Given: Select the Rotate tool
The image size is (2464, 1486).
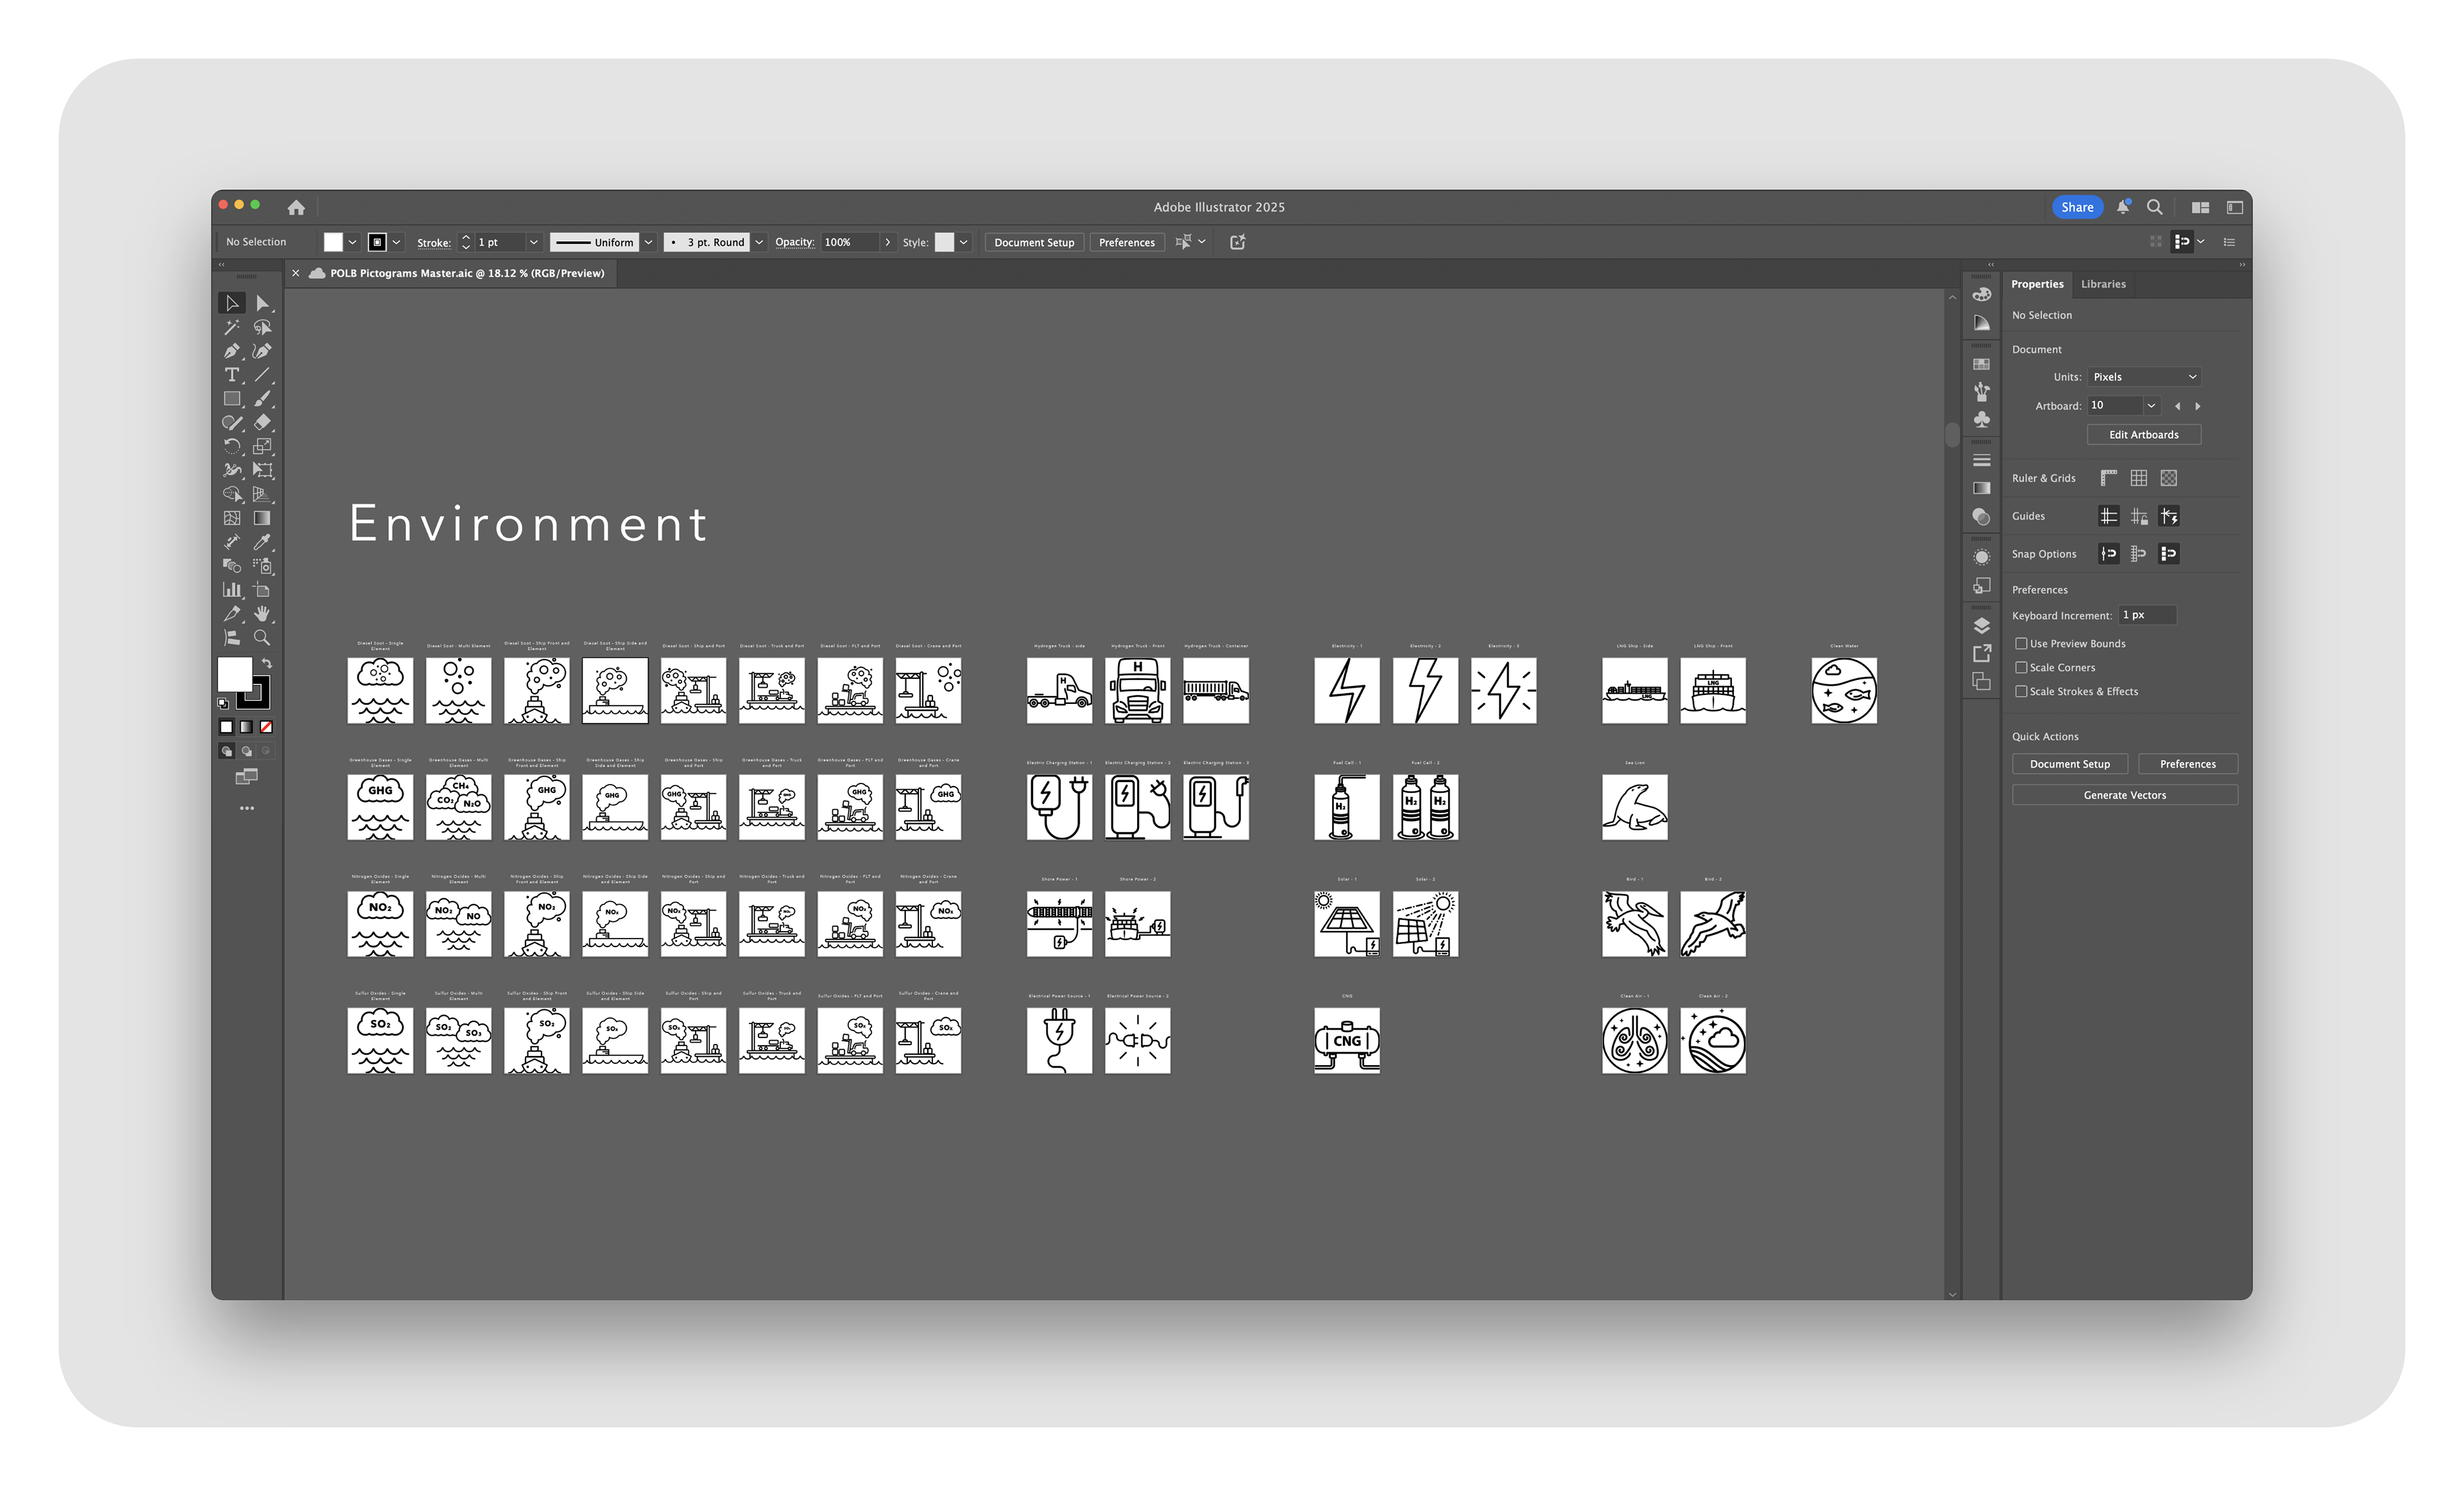Looking at the screenshot, I should [x=232, y=446].
